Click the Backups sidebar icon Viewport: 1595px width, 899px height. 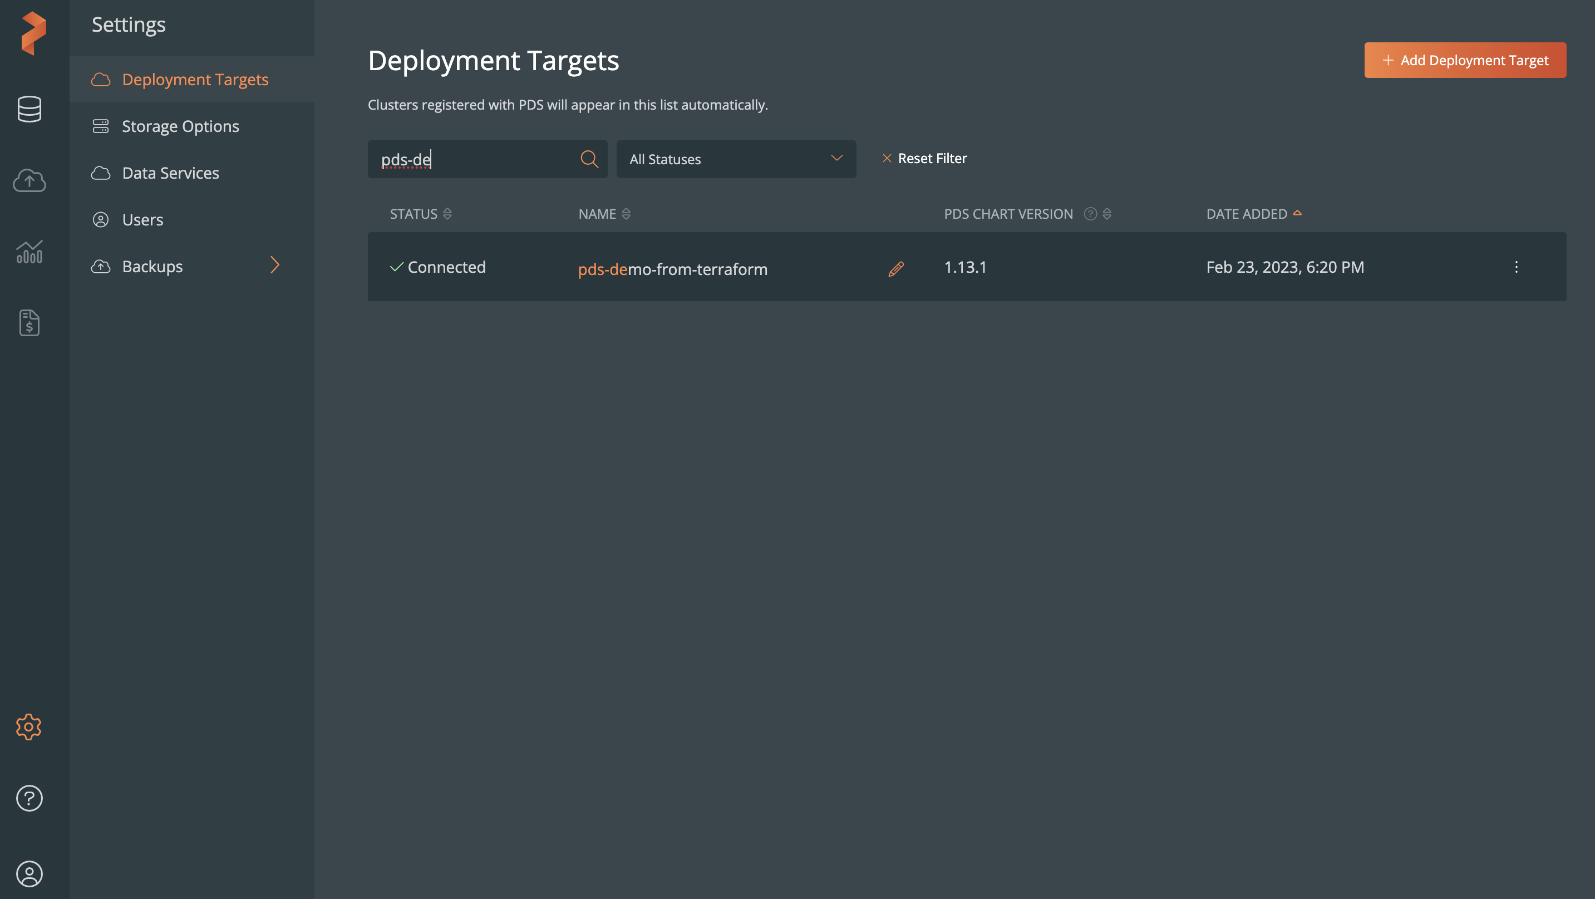pyautogui.click(x=101, y=267)
